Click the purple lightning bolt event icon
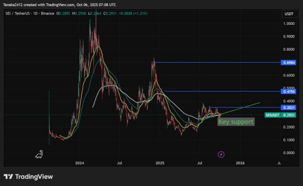 click(x=221, y=154)
